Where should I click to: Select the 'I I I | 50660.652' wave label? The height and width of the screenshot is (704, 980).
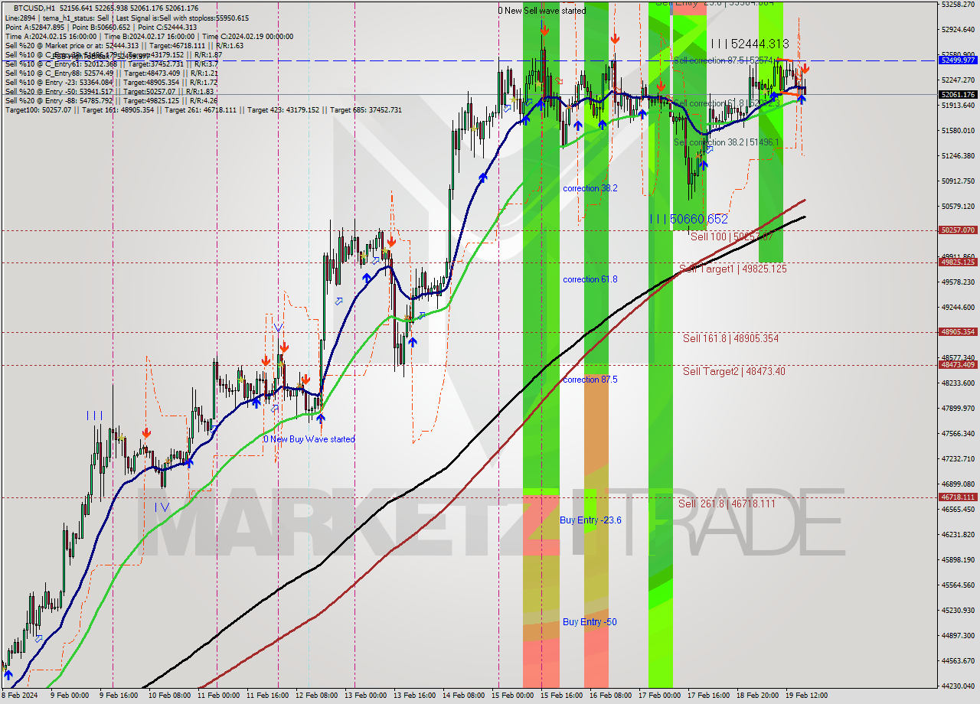pos(689,219)
